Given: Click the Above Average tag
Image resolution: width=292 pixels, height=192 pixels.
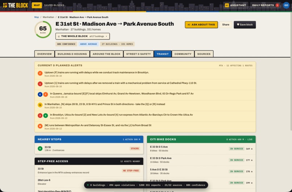Looking at the screenshot, I should pos(88,44).
